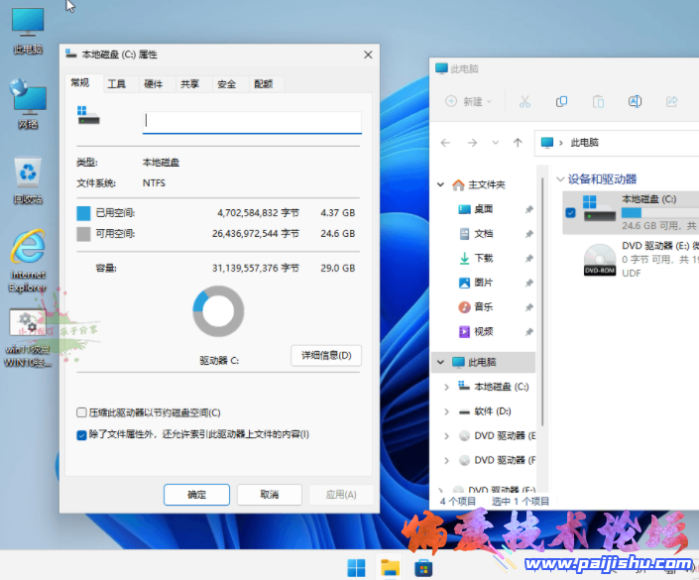Click the drive label text field
This screenshot has width=699, height=580.
coord(252,122)
